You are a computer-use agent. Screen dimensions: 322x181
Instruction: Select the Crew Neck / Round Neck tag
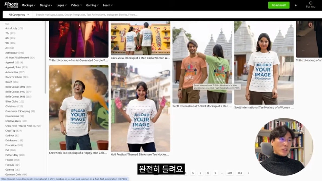tap(23, 126)
